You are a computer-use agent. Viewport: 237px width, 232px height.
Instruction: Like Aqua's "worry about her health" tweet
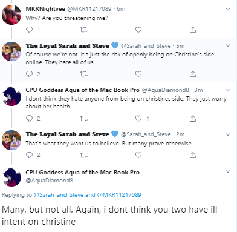138,118
